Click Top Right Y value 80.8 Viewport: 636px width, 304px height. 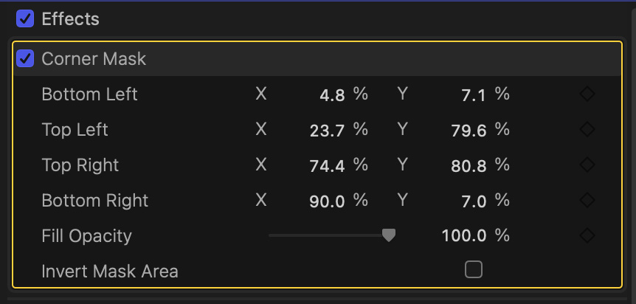point(469,166)
